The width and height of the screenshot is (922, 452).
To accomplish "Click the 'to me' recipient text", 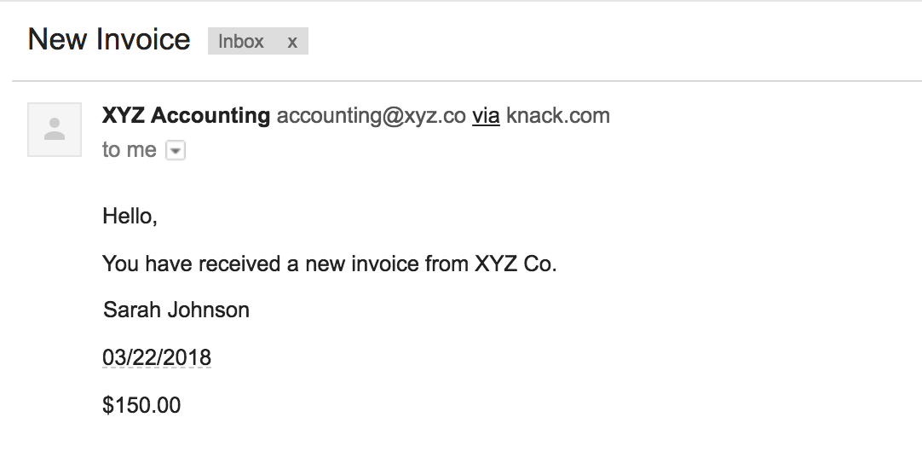I will click(129, 150).
